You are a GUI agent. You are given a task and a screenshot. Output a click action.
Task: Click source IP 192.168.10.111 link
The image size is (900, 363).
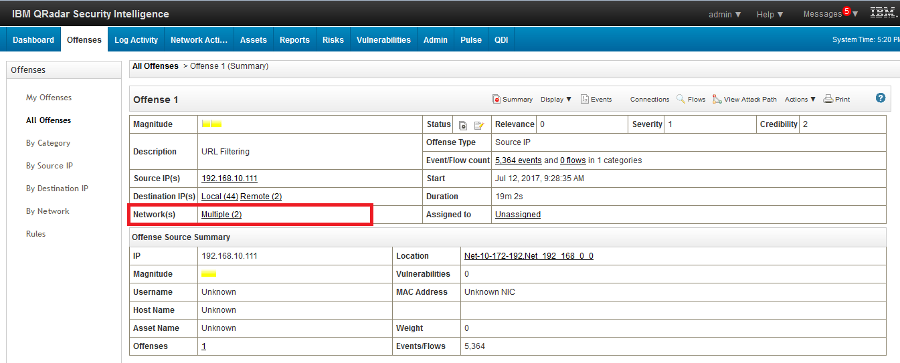coord(229,178)
